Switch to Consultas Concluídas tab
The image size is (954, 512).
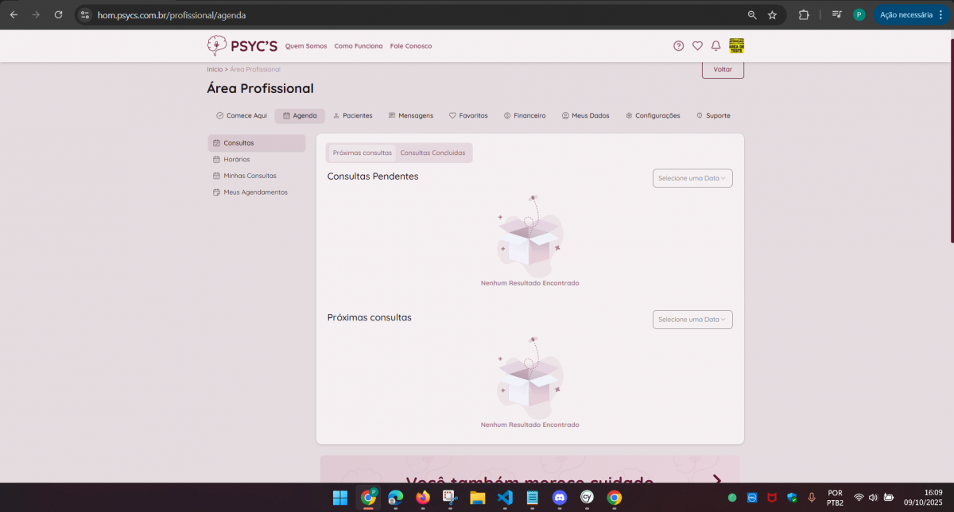tap(432, 153)
